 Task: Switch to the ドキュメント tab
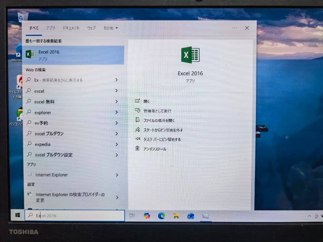coord(72,28)
